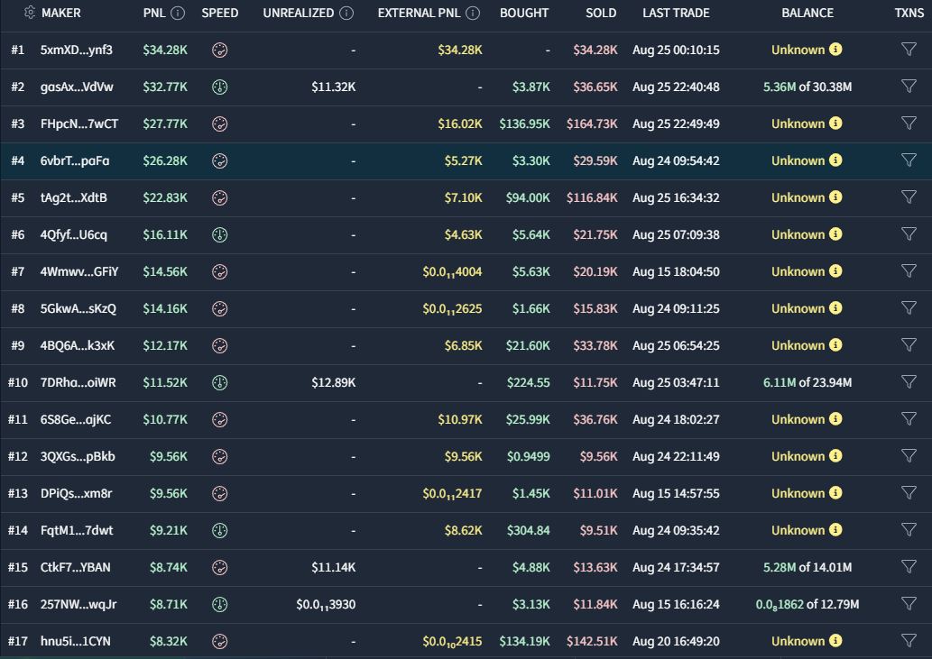This screenshot has width=932, height=659.
Task: Click the UNREALIZED info icon
Action: 346,13
